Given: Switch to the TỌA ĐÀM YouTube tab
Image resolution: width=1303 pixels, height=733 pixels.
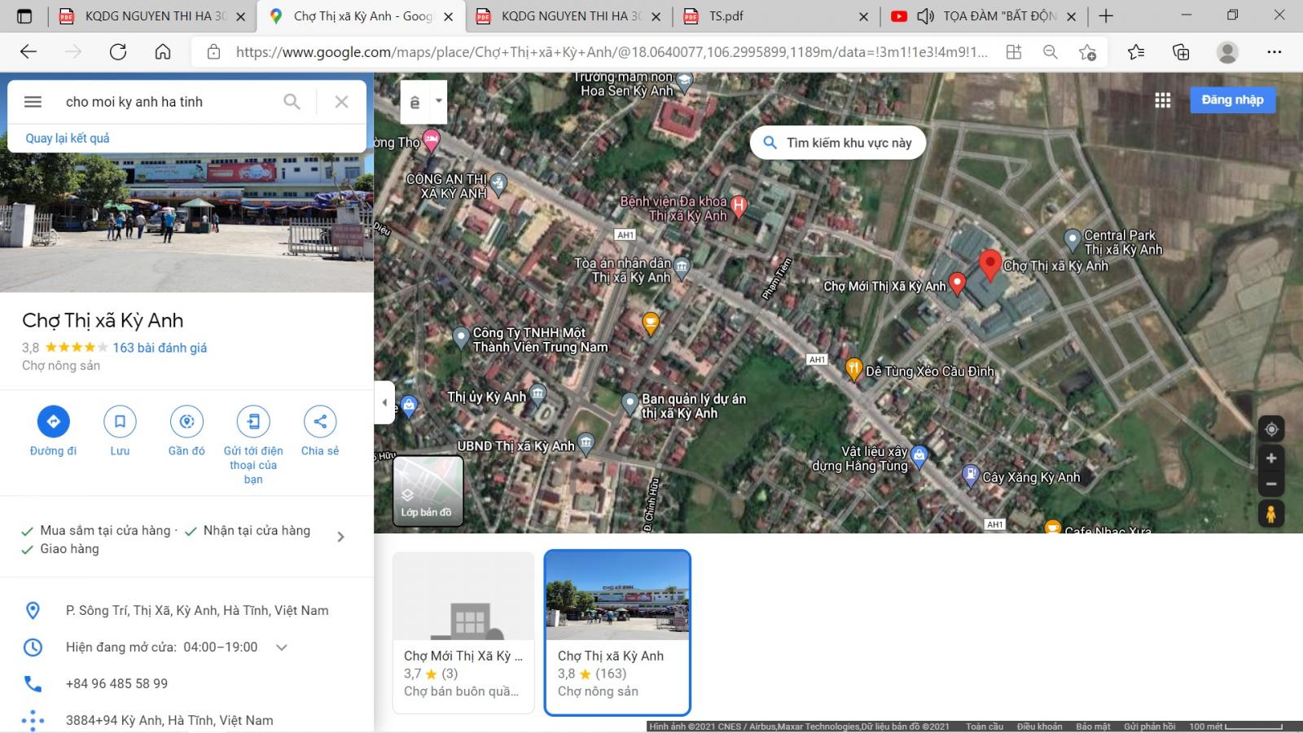Looking at the screenshot, I should tap(985, 16).
